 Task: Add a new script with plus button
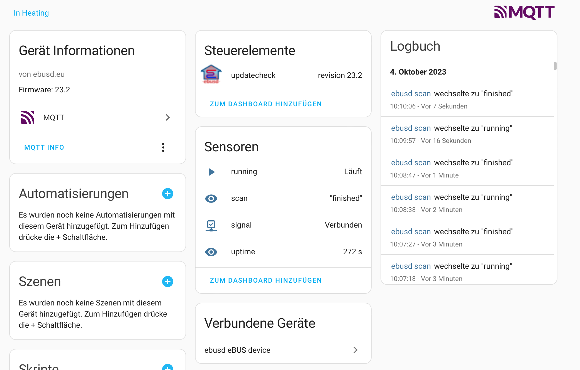point(168,368)
